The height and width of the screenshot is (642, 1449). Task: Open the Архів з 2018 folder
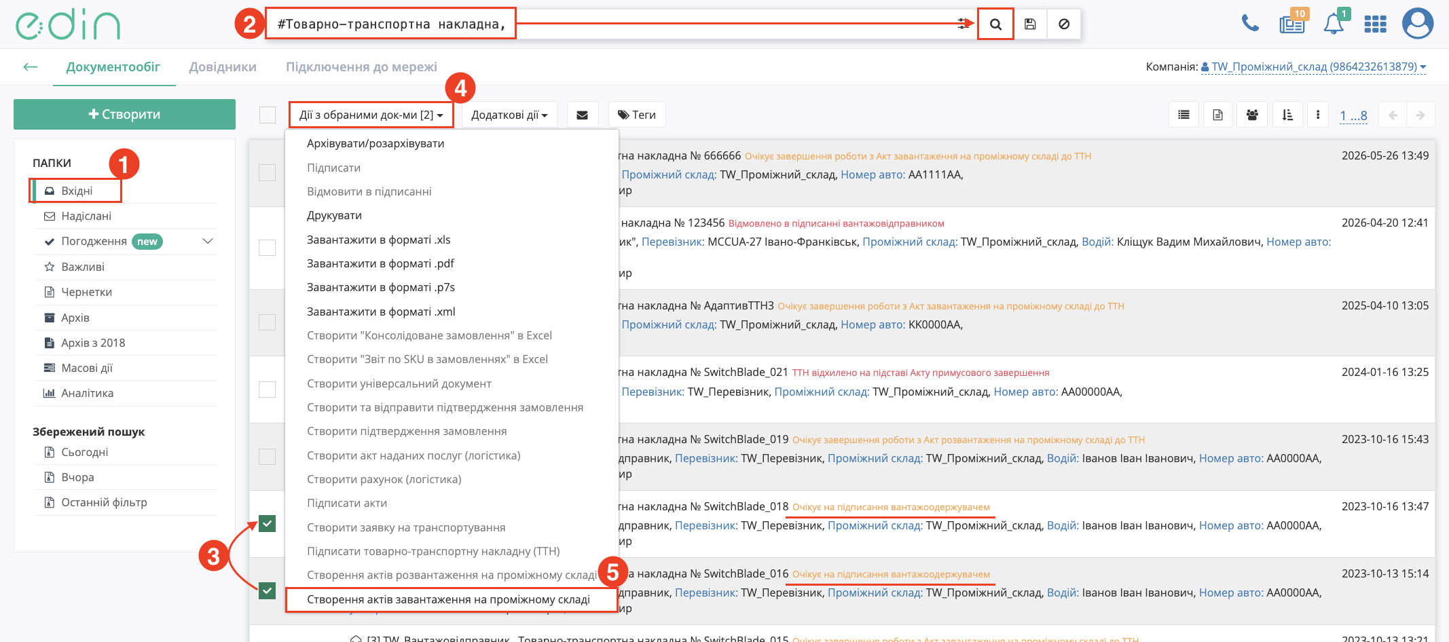(x=93, y=343)
